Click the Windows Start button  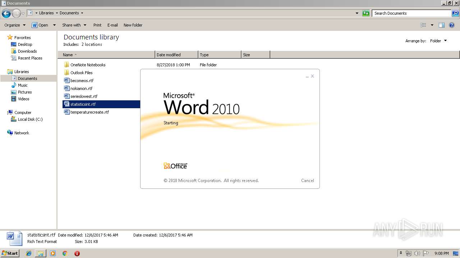(10, 253)
